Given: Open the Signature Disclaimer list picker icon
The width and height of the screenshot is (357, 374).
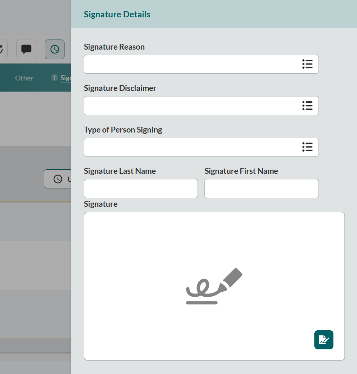Looking at the screenshot, I should click(307, 105).
